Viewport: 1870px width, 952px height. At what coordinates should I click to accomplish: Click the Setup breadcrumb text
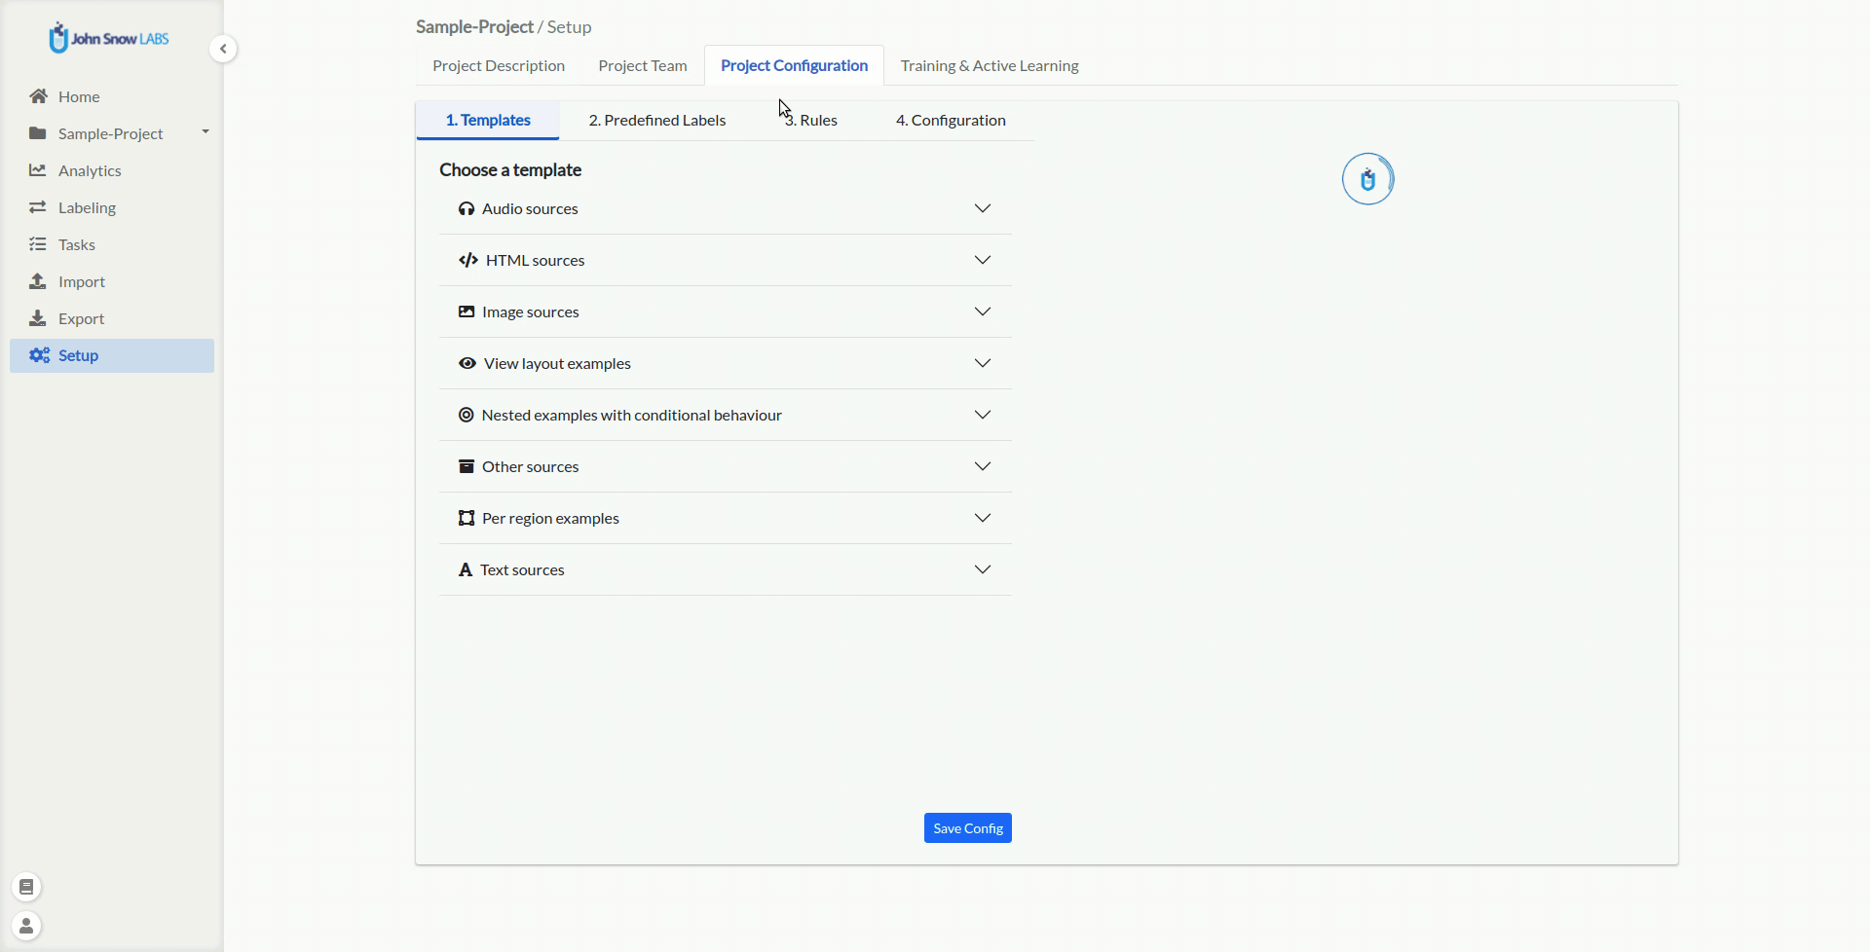coord(569,26)
